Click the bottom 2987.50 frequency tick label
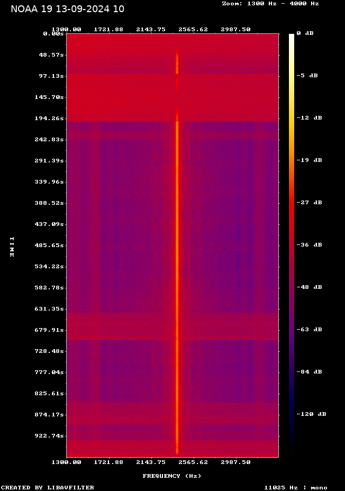This screenshot has width=345, height=491. [x=235, y=462]
